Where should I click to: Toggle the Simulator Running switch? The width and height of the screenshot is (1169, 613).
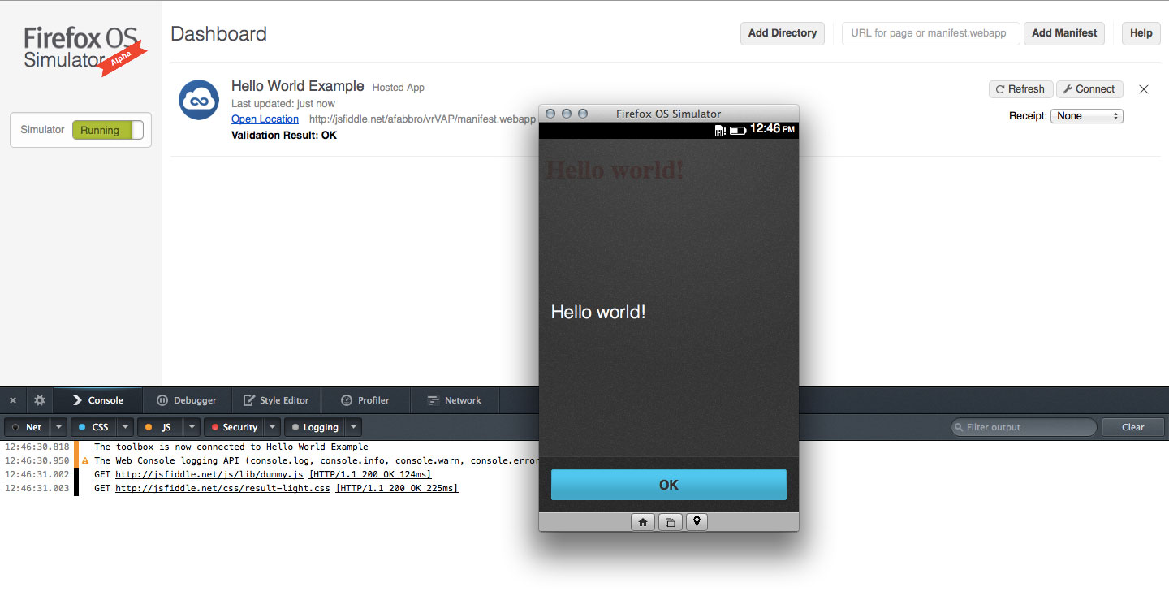(x=108, y=130)
